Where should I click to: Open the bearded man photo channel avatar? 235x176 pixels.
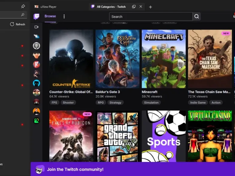[36, 74]
